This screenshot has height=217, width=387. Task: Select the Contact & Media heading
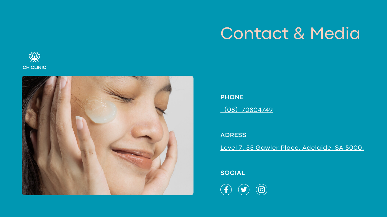[290, 33]
